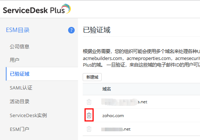Open the ESM目录 help question-mark icon

coord(71,30)
